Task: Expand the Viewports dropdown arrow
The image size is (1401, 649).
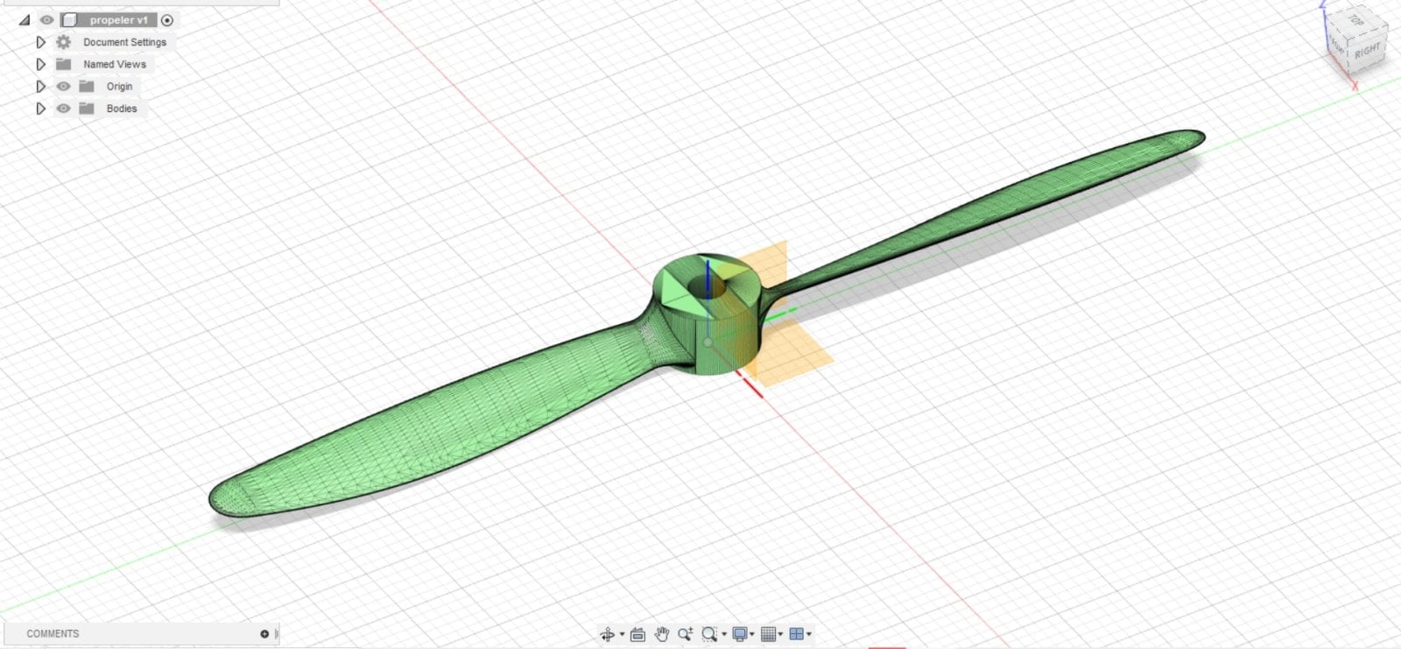Action: coord(809,634)
